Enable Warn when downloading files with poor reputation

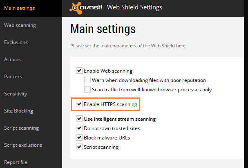pos(87,80)
